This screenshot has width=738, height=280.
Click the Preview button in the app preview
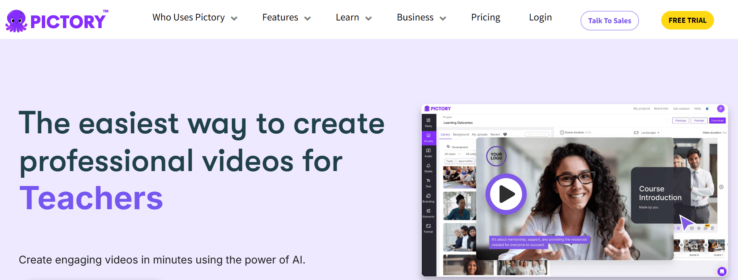[699, 121]
